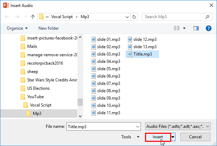Open the Insert button dropdown arrow

[173, 137]
